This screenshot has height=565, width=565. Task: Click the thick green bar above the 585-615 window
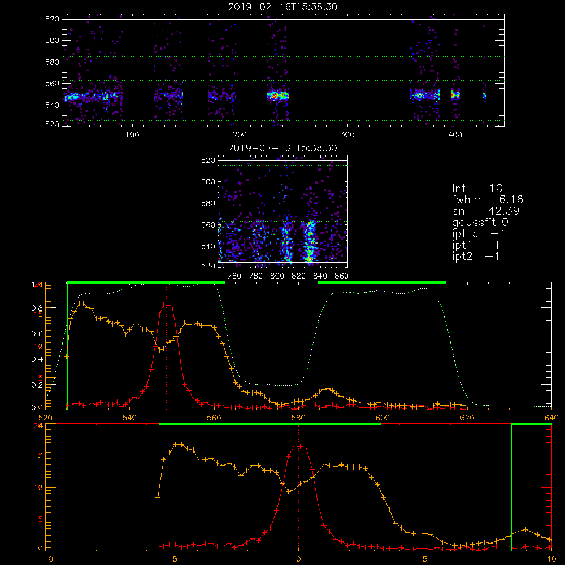tap(382, 283)
